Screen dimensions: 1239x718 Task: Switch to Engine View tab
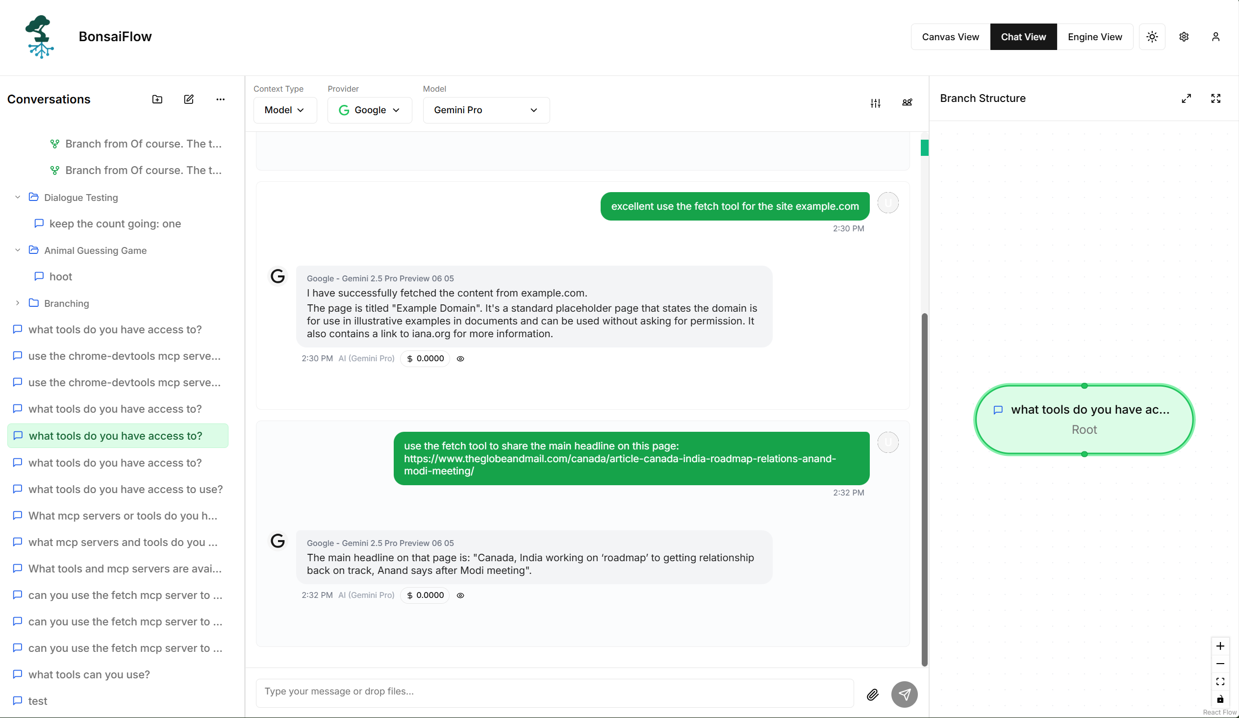(1094, 37)
